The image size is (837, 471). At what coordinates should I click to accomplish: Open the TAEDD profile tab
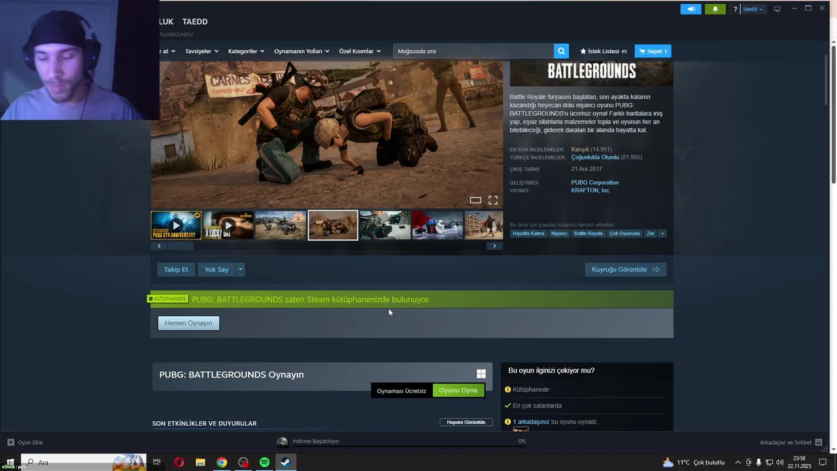[x=195, y=22]
